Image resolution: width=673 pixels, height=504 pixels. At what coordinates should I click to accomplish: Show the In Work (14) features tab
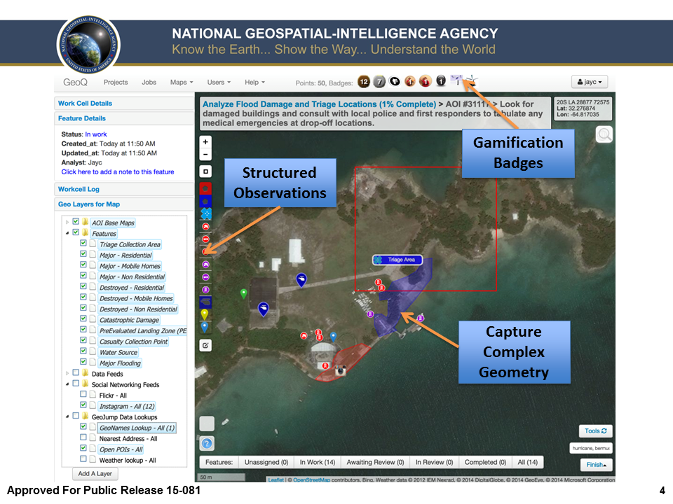(x=317, y=462)
